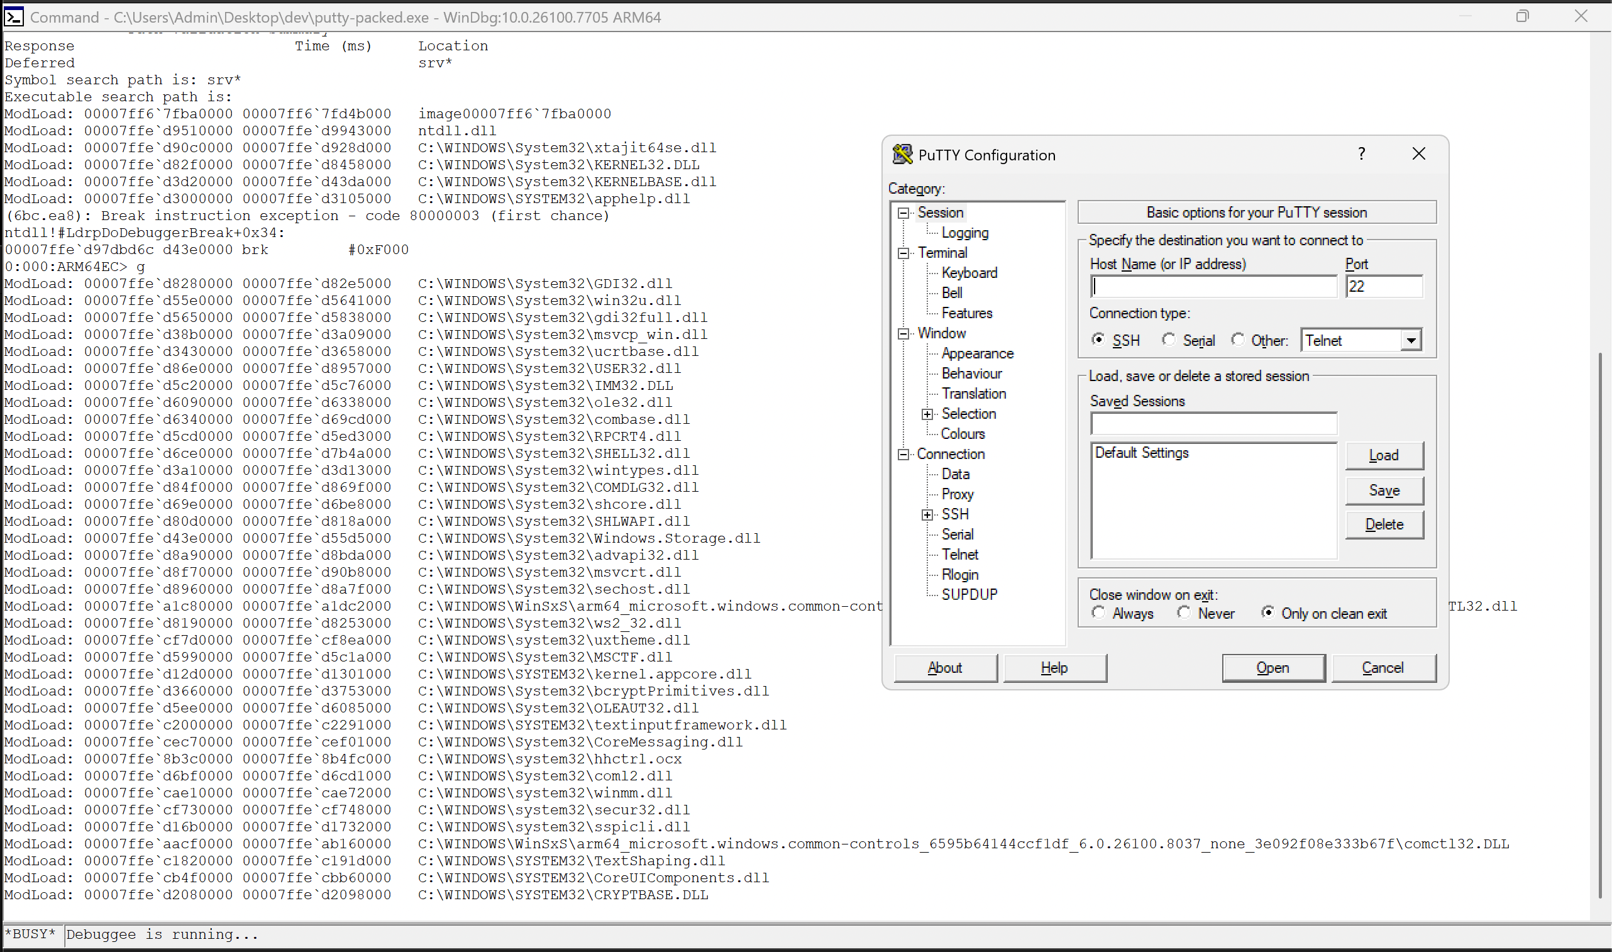
Task: Click the Port field showing 22
Action: (x=1384, y=286)
